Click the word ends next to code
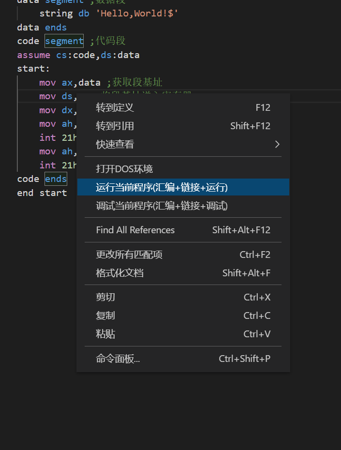Image resolution: width=341 pixels, height=450 pixels. coord(55,179)
